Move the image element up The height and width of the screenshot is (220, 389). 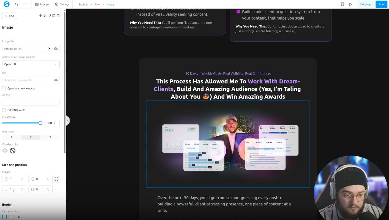pyautogui.click(x=40, y=16)
